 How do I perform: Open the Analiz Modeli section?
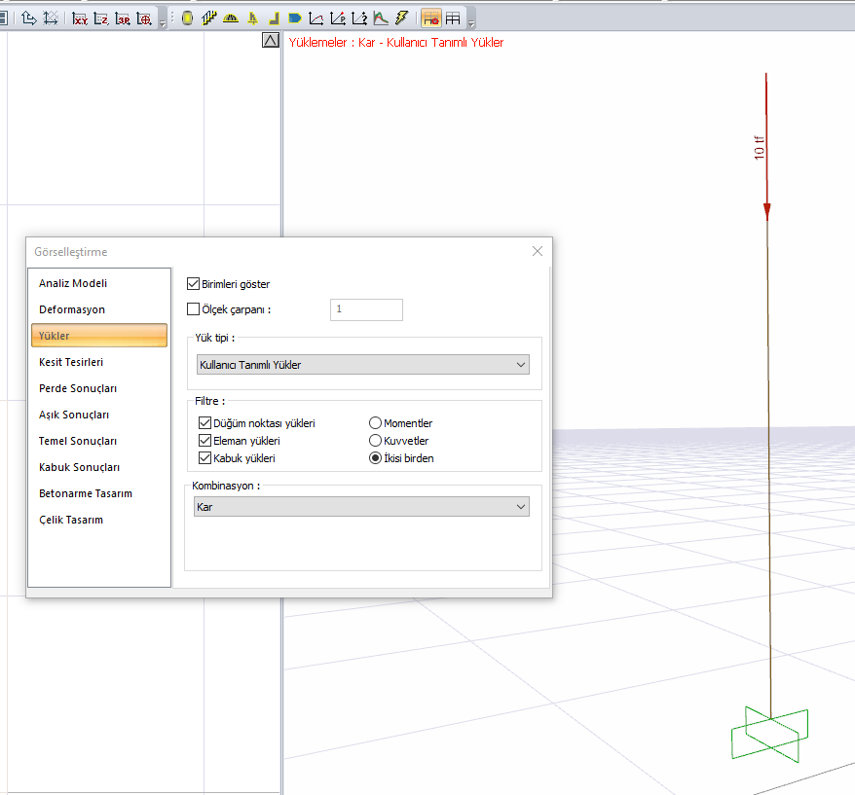pyautogui.click(x=99, y=283)
